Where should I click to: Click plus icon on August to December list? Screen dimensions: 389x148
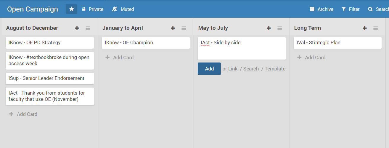(x=77, y=28)
